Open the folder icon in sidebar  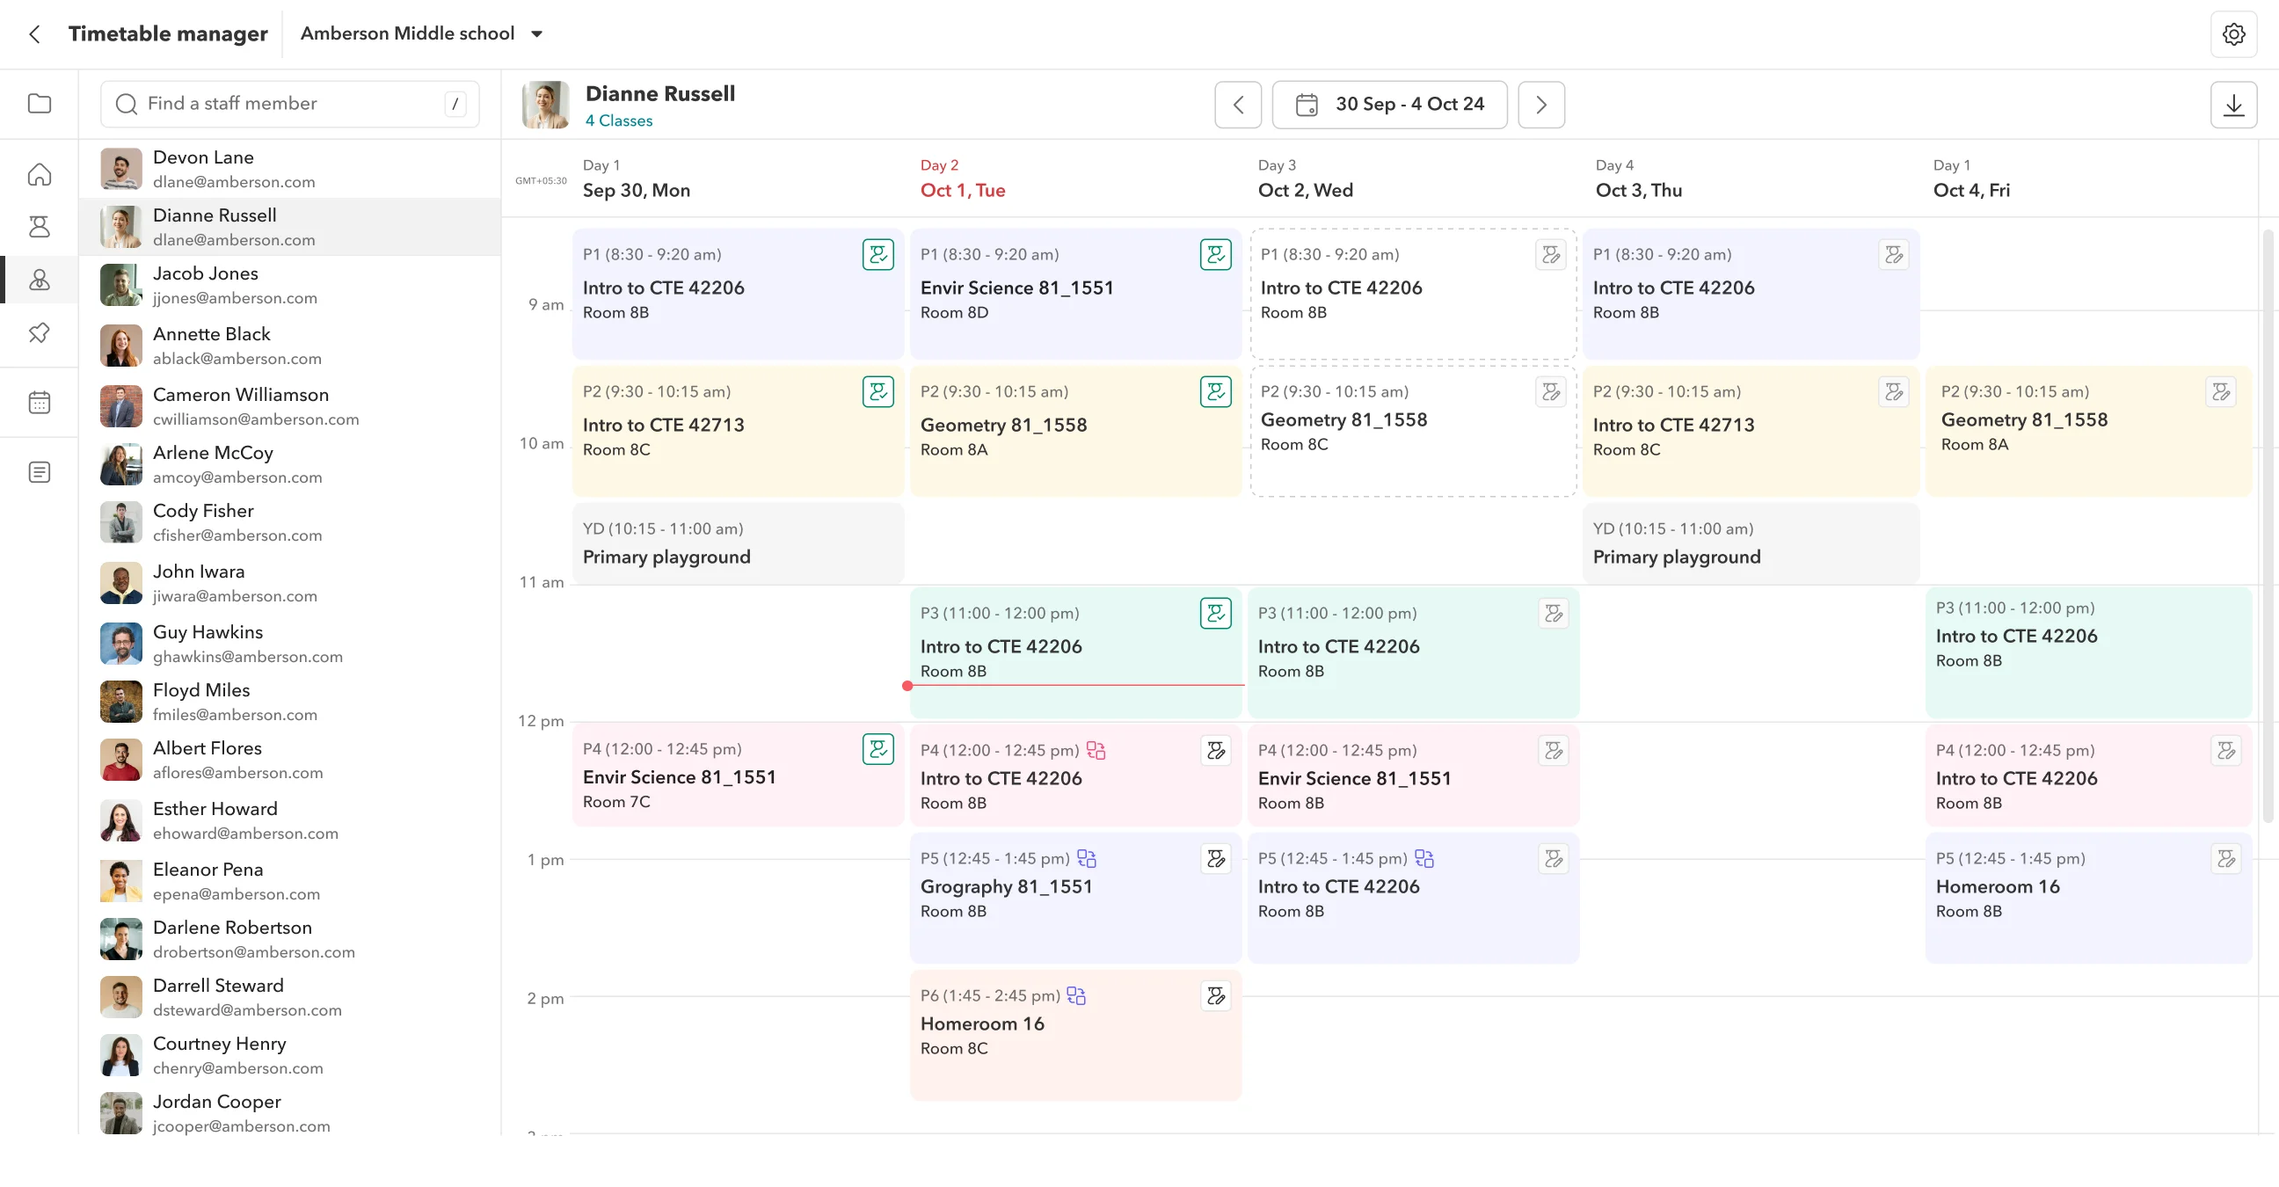39,104
